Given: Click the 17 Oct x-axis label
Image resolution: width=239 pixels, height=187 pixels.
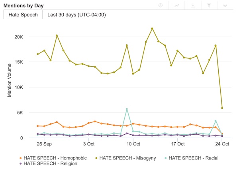Looking at the screenshot, I should coord(177,144).
